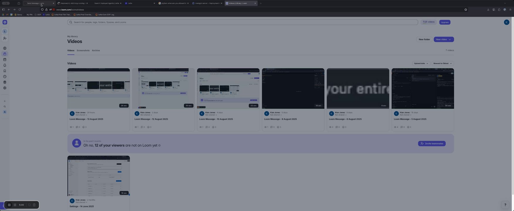Expand Not shared for Settings 14 June video
The height and width of the screenshot is (211, 514).
[x=81, y=202]
